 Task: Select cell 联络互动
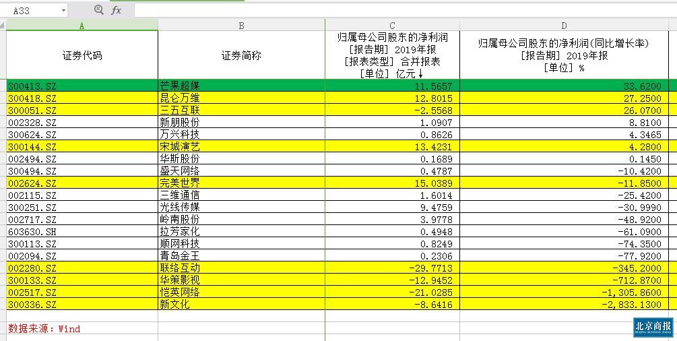click(241, 267)
